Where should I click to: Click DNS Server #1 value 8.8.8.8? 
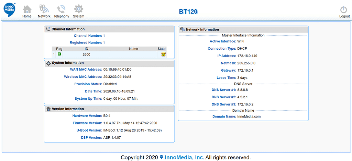[242, 90]
